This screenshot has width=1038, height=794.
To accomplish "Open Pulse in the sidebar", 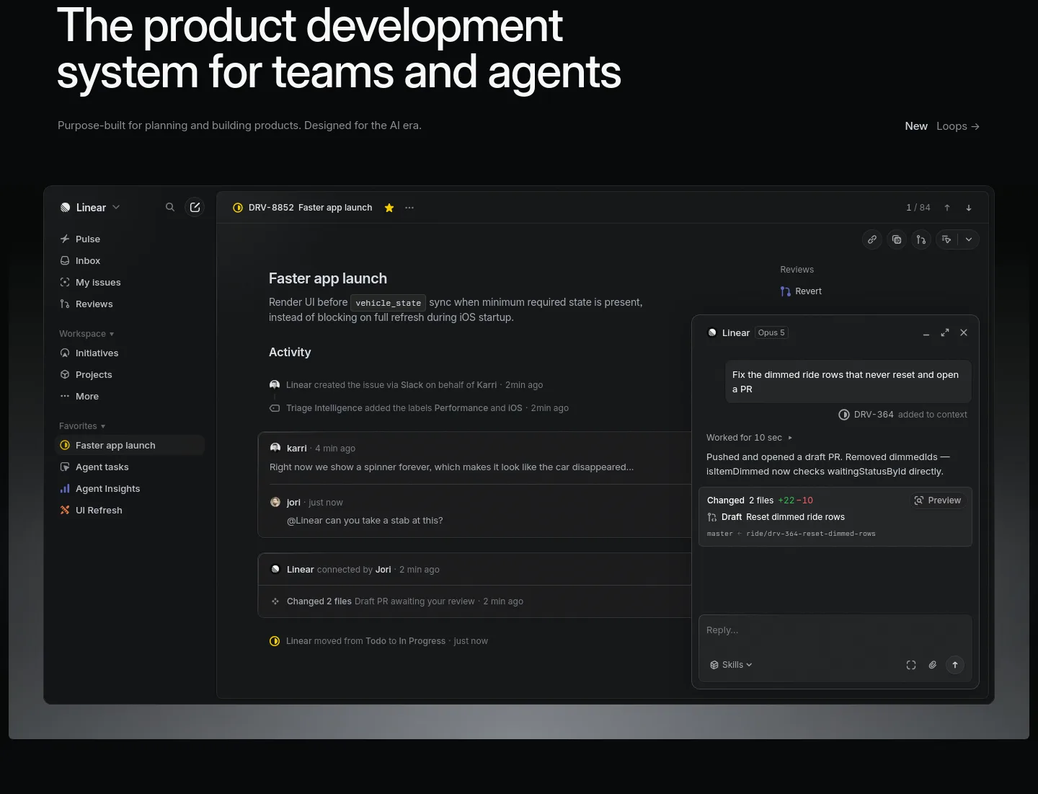I will [x=130, y=239].
